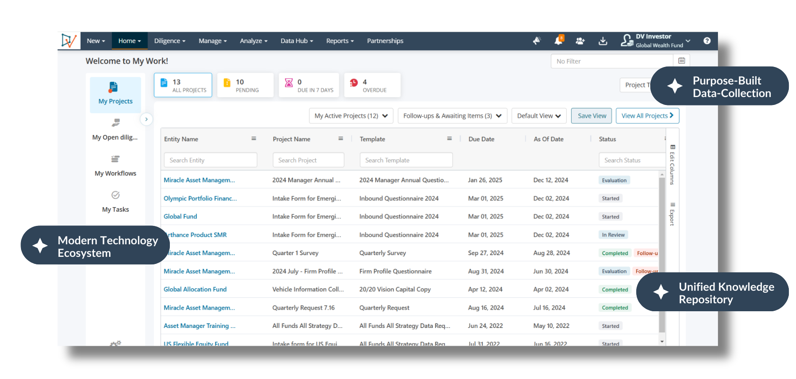Go to Partnerships
This screenshot has width=796, height=379.
pyautogui.click(x=385, y=41)
